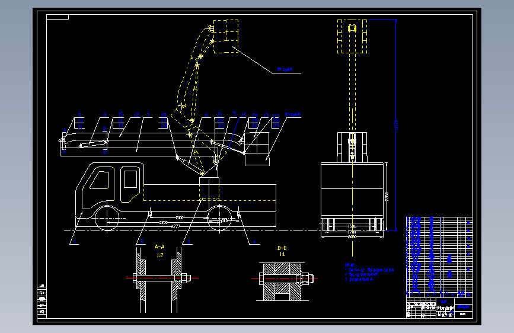Select part number 12 callout
Image resolution: width=514 pixels, height=333 pixels.
[137, 115]
